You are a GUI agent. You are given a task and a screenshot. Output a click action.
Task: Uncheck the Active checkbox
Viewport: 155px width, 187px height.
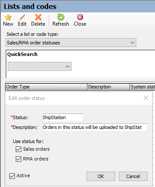pos(12,176)
